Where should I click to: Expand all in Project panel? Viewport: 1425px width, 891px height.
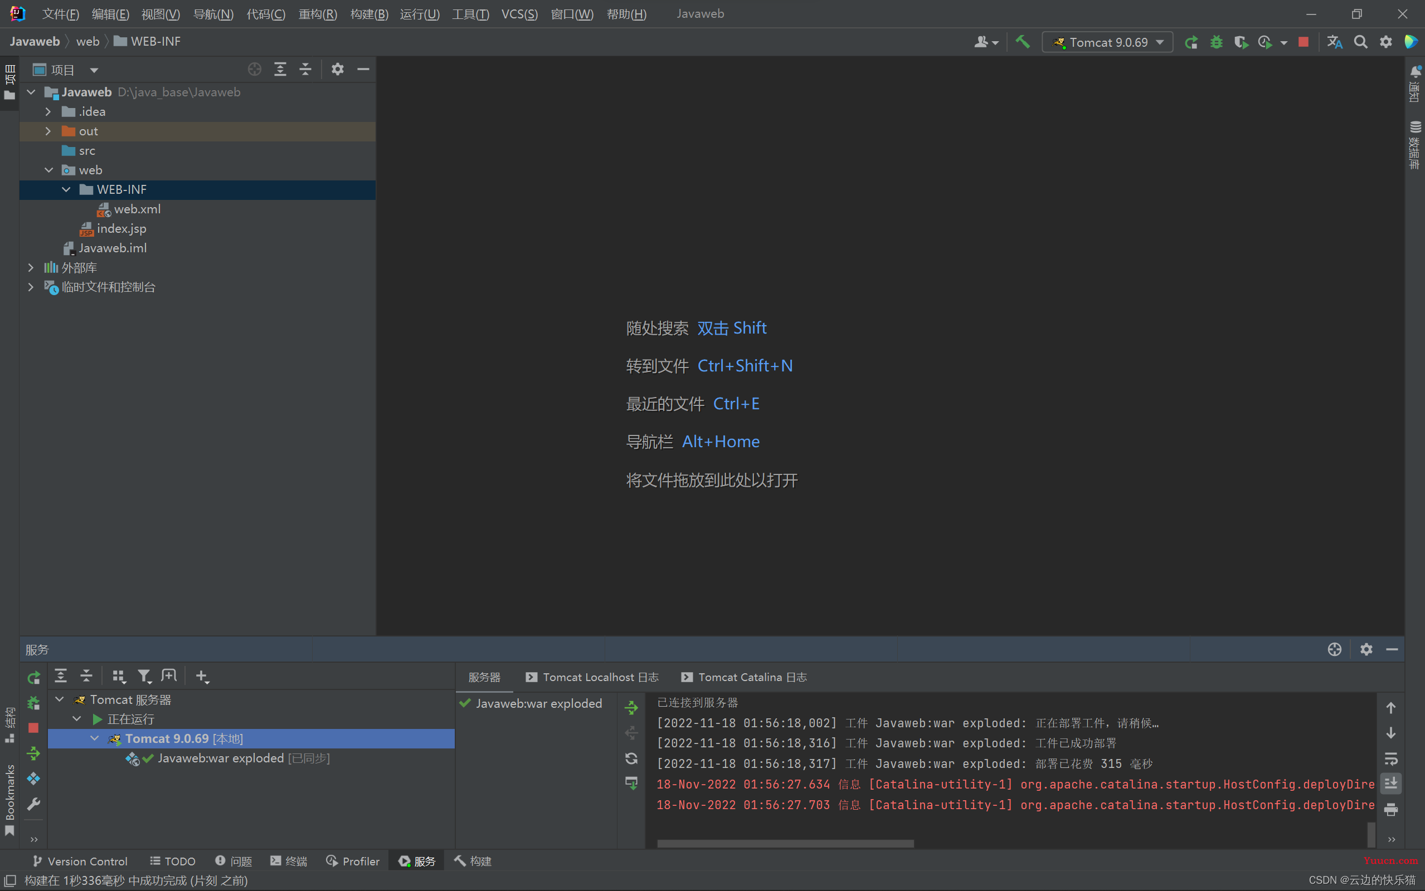pos(280,70)
